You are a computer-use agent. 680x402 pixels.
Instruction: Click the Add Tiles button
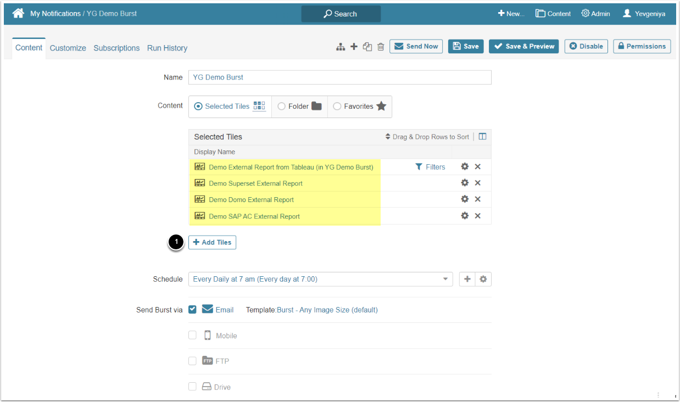(212, 242)
